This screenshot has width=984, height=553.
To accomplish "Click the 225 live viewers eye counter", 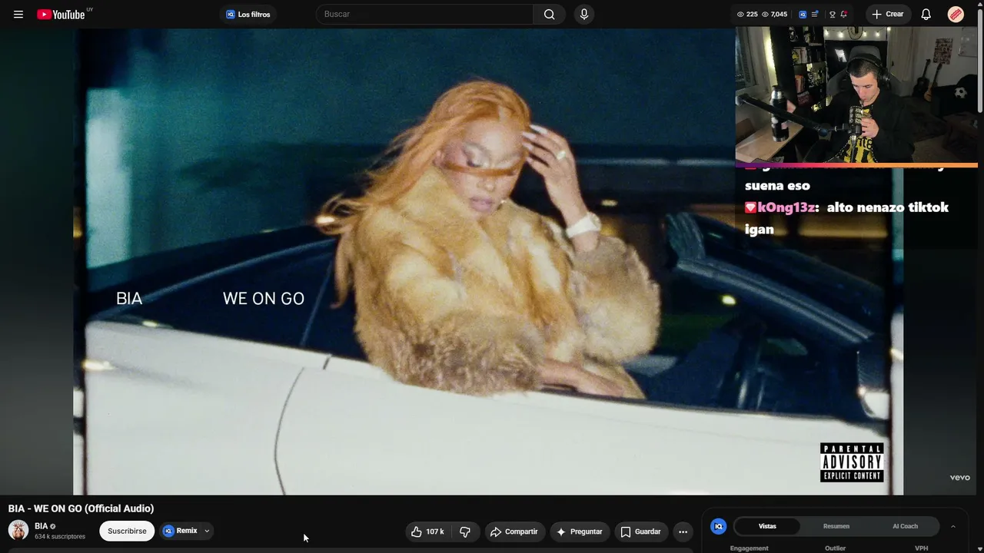I will (747, 15).
